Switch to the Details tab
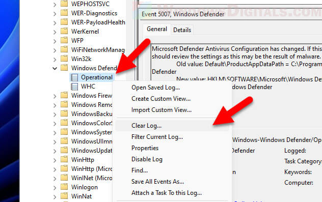 pyautogui.click(x=182, y=30)
